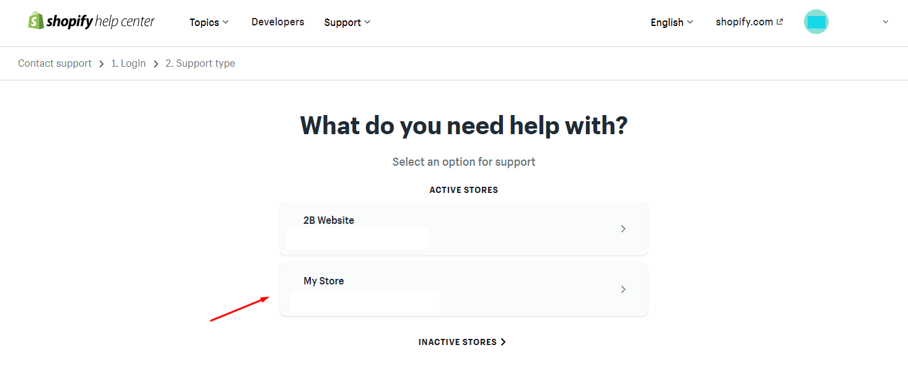This screenshot has width=908, height=384.
Task: Select the 2B Website store option
Action: pyautogui.click(x=463, y=228)
